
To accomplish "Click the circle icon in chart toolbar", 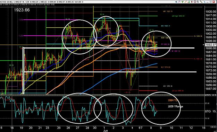I will (195, 2).
